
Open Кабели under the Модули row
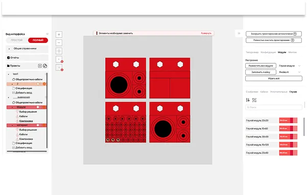pos(23,116)
